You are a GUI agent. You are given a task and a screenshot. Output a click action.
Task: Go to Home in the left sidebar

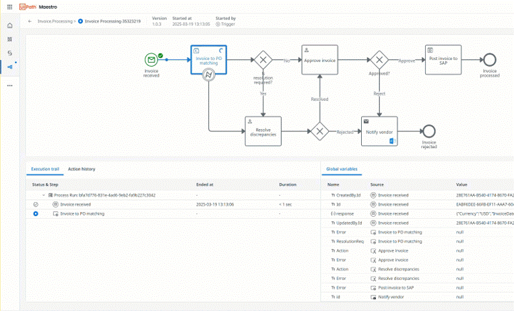coord(9,26)
